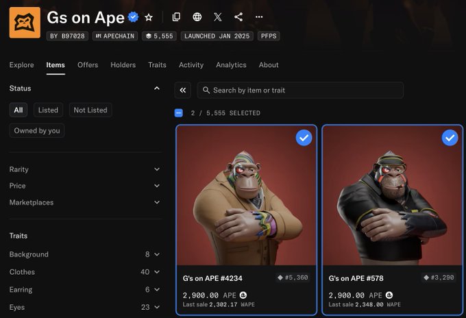466x318 pixels.
Task: Open the Holders tab
Action: pyautogui.click(x=123, y=65)
